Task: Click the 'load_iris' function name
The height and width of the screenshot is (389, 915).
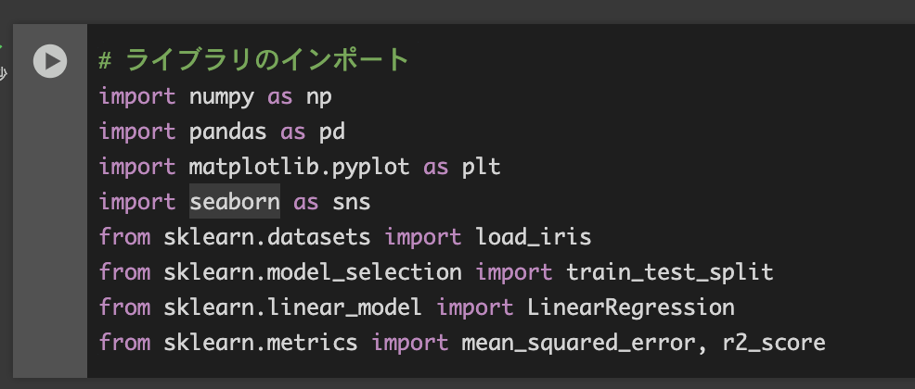Action: 534,237
